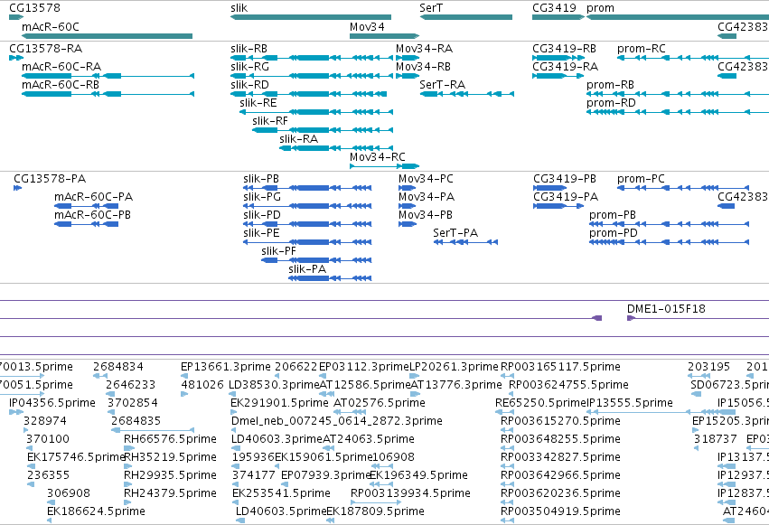Click EST RH66576.5prime label
The height and width of the screenshot is (525, 769).
(x=170, y=439)
